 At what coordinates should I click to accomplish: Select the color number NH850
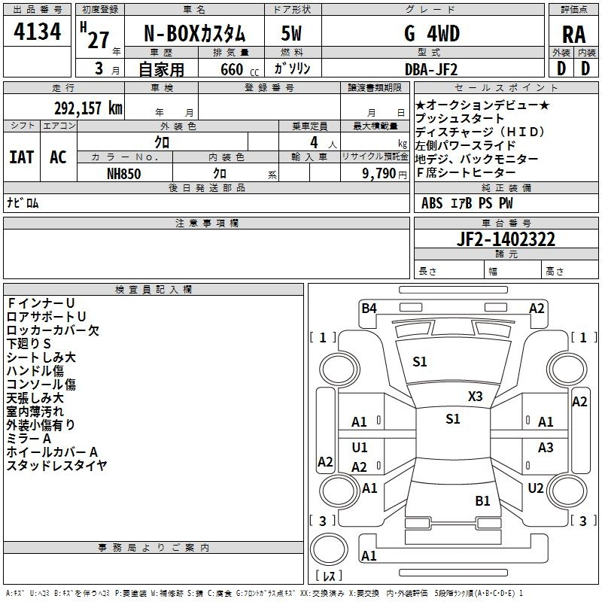(x=124, y=173)
